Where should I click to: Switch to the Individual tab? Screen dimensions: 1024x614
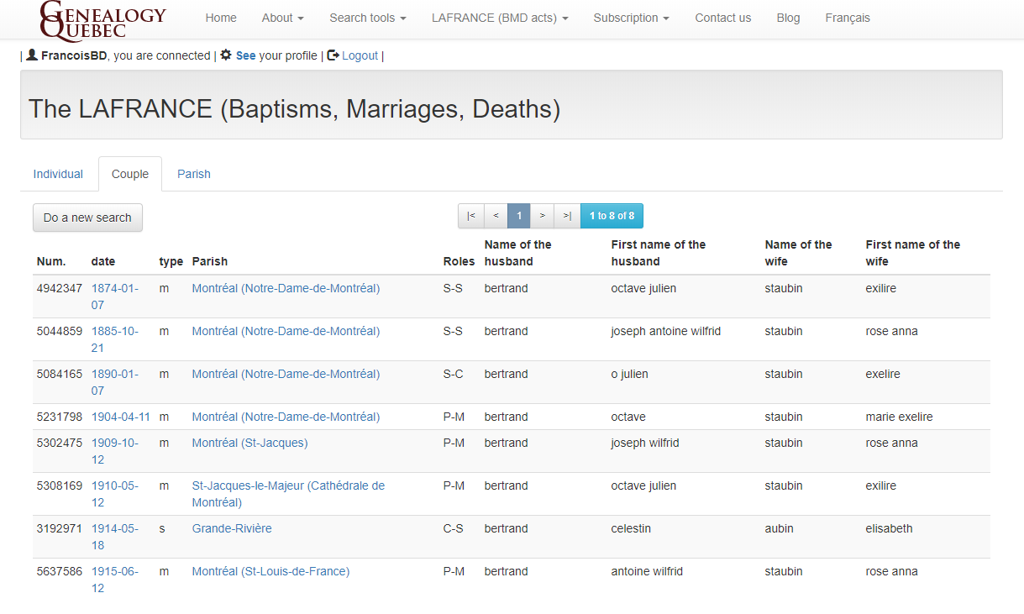click(58, 174)
